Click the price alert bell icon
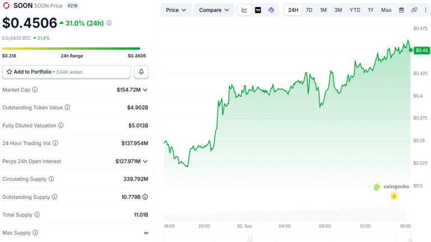 (x=141, y=72)
